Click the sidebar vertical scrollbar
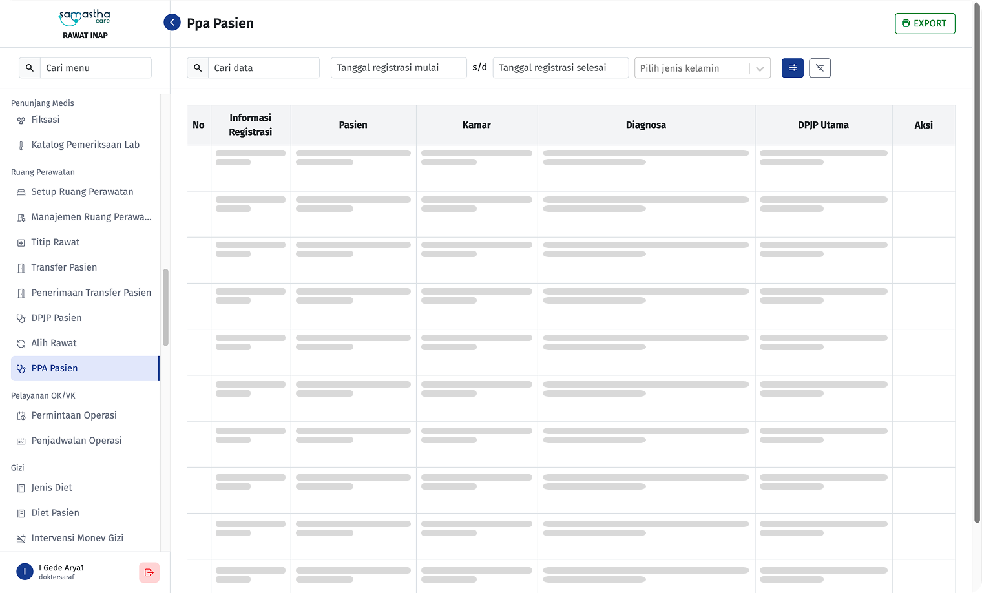This screenshot has width=982, height=593. pos(165,307)
